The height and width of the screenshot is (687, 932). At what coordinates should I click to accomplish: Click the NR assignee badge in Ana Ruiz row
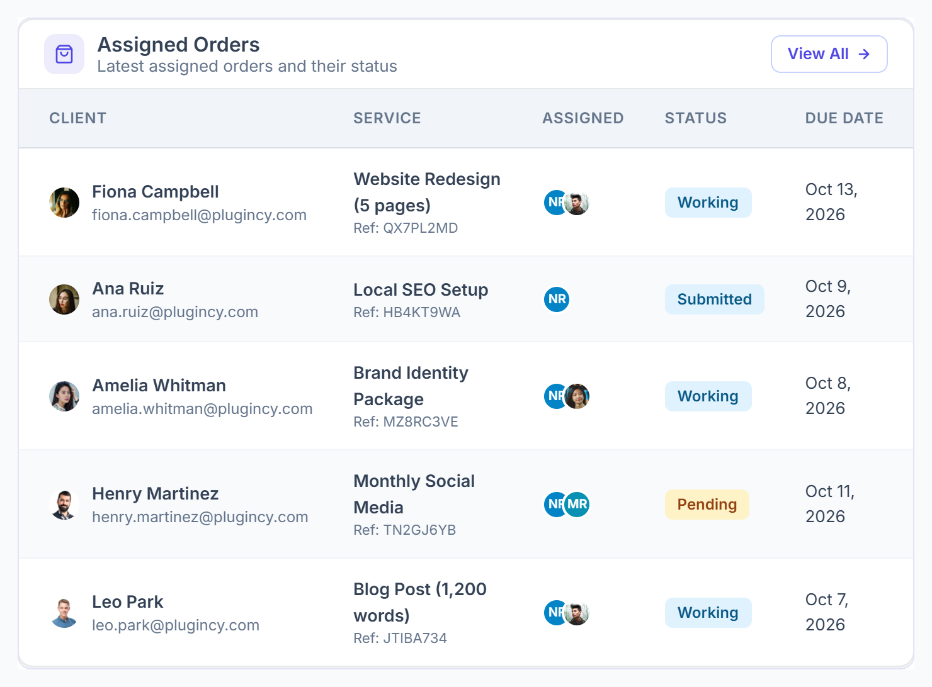pos(557,299)
